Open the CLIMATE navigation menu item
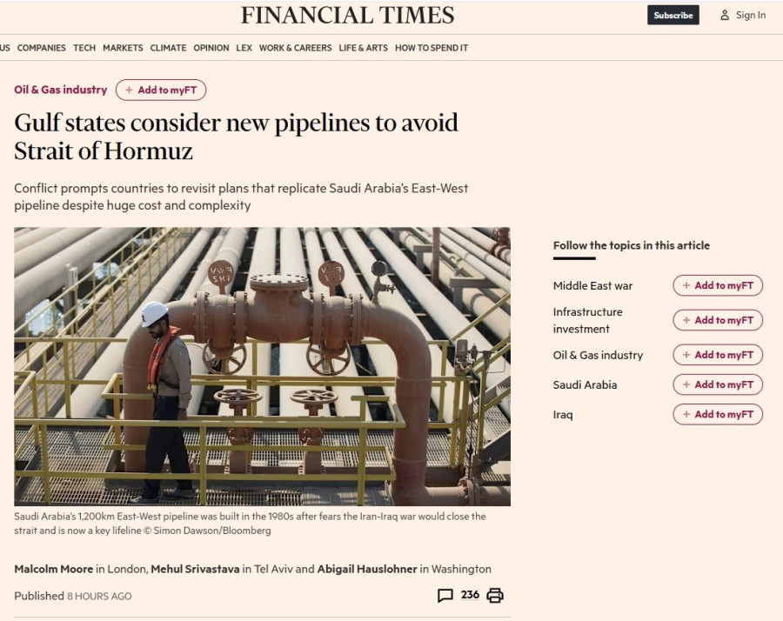Image resolution: width=783 pixels, height=621 pixels. [168, 48]
